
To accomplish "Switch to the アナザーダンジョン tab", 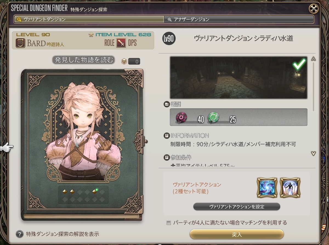I will [239, 19].
